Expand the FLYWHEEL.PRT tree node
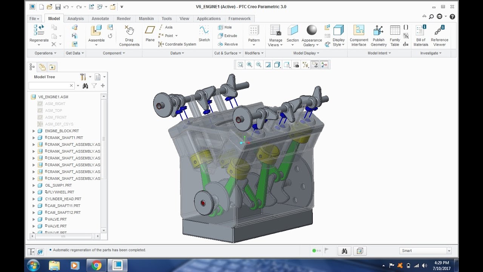 [x=34, y=192]
